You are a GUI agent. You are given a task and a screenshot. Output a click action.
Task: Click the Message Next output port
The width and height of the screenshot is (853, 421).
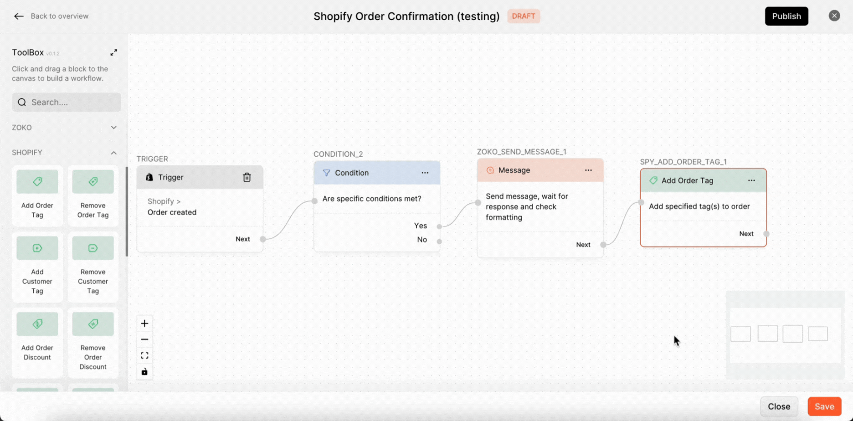[x=603, y=245]
